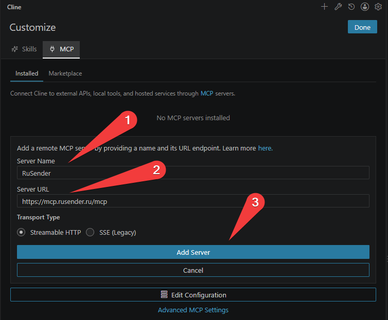The height and width of the screenshot is (320, 388).
Task: Focus the Server Name field containing RuSender
Action: [x=193, y=173]
